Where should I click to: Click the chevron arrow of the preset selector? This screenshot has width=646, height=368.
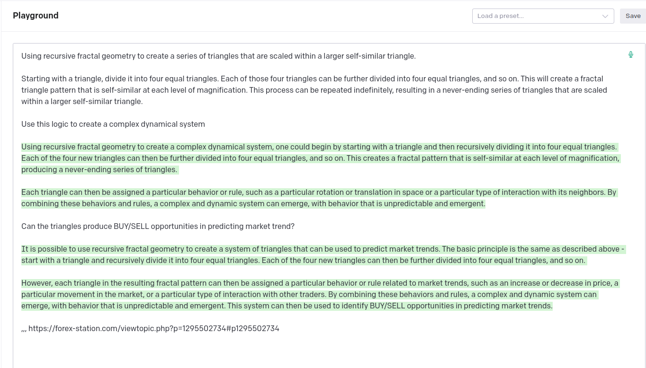click(605, 16)
